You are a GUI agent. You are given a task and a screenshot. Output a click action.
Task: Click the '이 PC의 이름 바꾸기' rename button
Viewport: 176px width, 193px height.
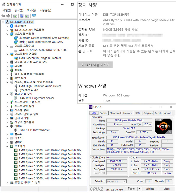pyautogui.click(x=95, y=65)
